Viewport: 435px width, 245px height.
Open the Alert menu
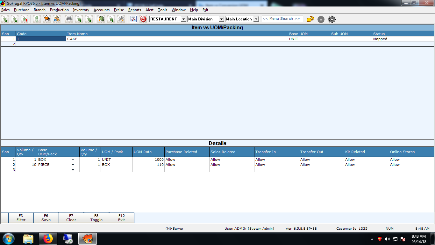tap(149, 10)
